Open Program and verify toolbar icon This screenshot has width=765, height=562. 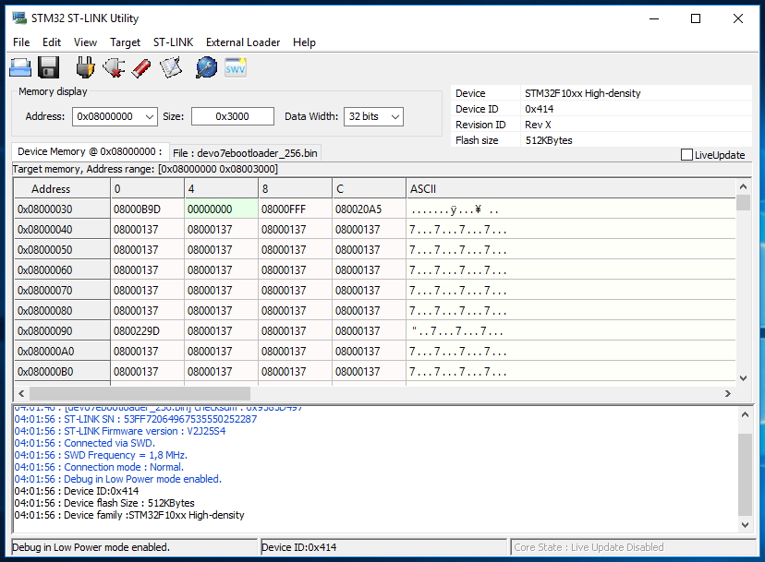pyautogui.click(x=171, y=67)
